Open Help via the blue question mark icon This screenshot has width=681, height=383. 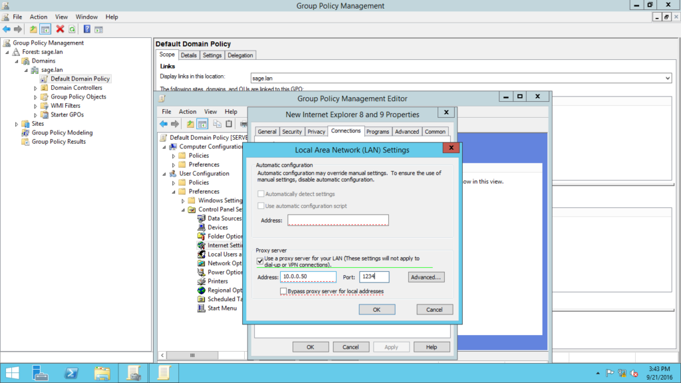(x=87, y=29)
